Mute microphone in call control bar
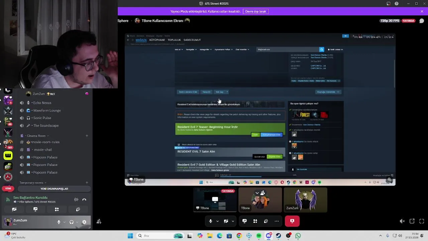 (210, 221)
